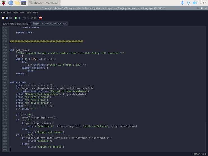Click the vertical scrollbar of the editor
The width and height of the screenshot is (208, 156).
(x=205, y=137)
